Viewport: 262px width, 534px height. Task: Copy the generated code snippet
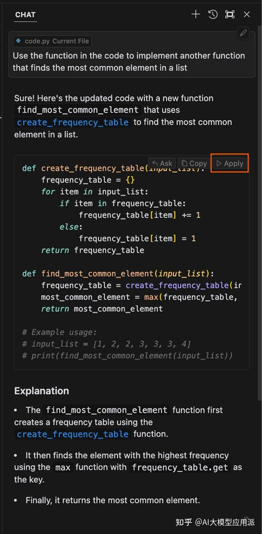193,163
